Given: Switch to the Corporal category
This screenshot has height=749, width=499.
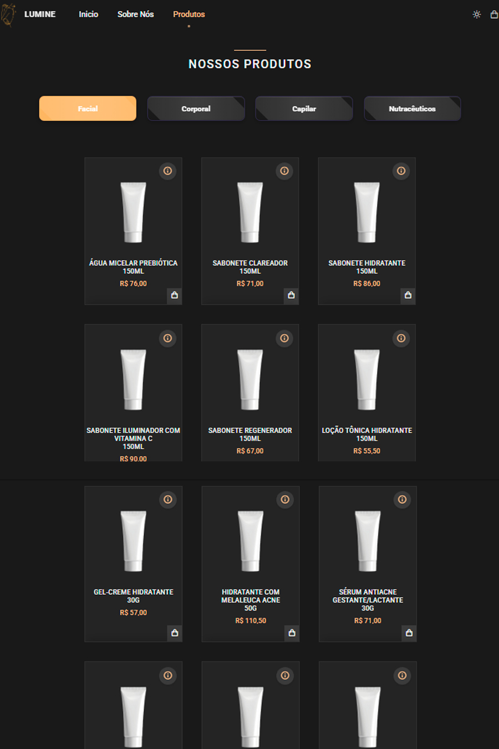Looking at the screenshot, I should (196, 108).
